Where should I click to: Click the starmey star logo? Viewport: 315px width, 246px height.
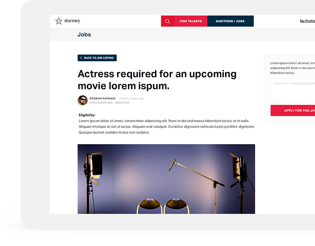pos(59,21)
